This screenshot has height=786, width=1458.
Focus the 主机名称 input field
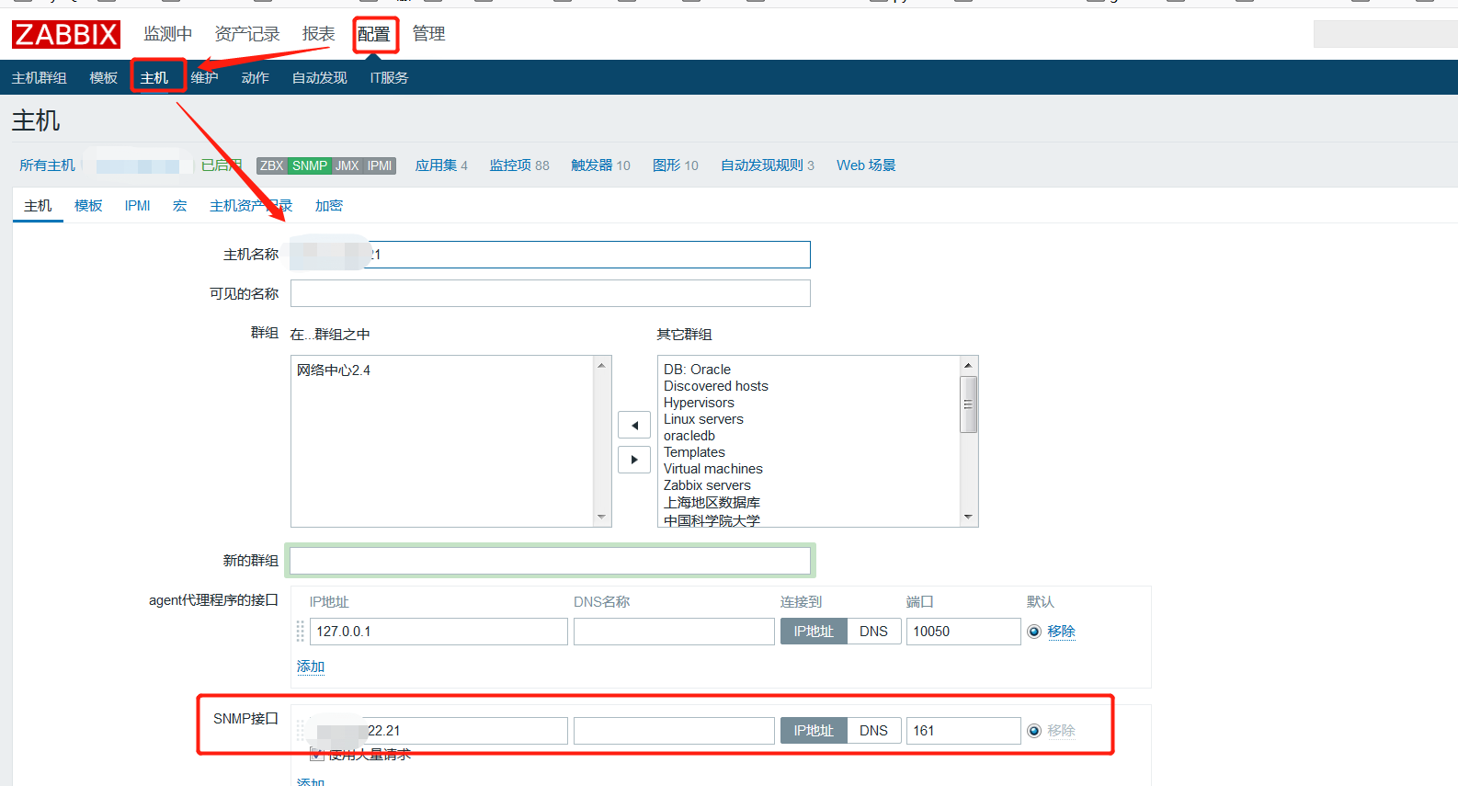coord(550,255)
